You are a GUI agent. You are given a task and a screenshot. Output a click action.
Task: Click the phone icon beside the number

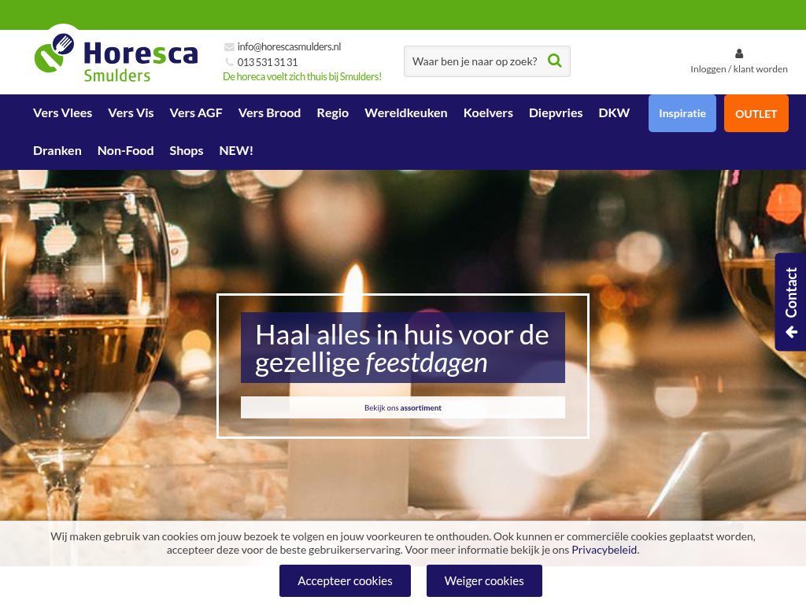tap(229, 62)
